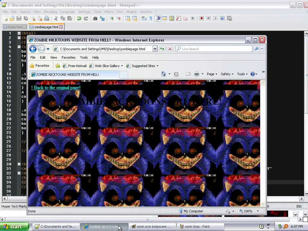Start macro recording with the red record icon

[202, 18]
